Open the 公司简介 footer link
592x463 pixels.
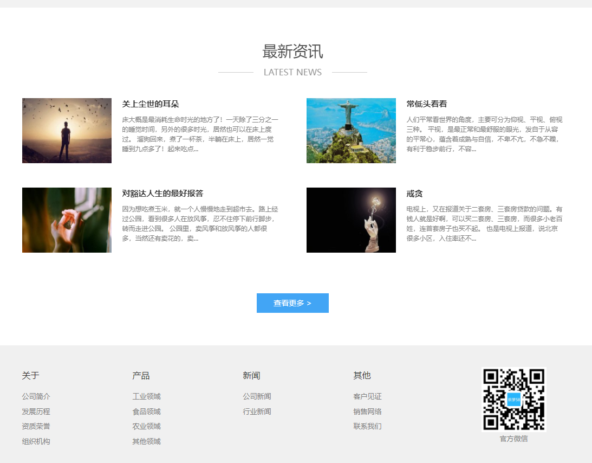click(x=36, y=396)
